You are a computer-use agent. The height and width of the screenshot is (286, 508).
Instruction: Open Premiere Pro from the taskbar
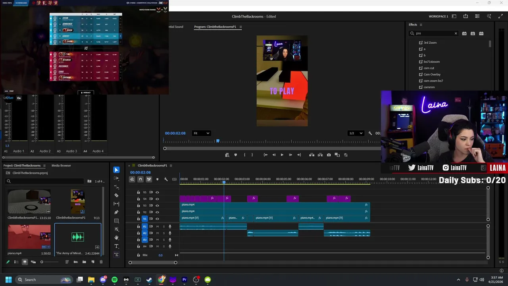pyautogui.click(x=184, y=280)
